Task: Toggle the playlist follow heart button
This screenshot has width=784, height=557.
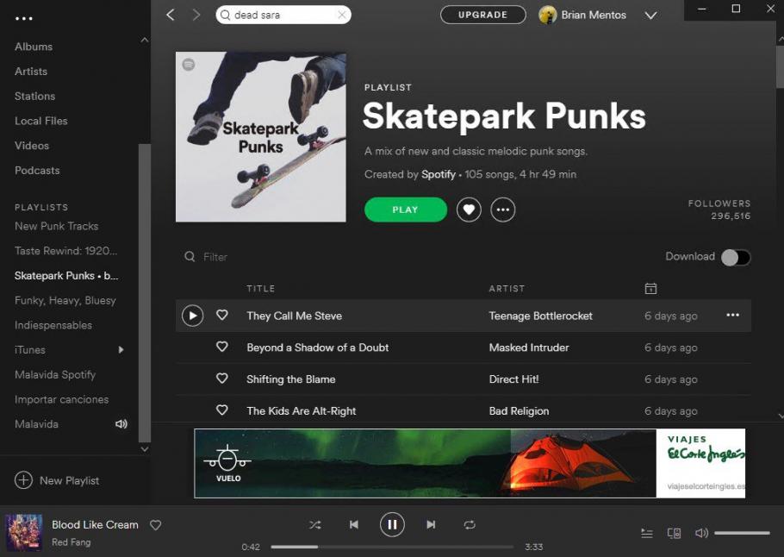Action: (469, 210)
